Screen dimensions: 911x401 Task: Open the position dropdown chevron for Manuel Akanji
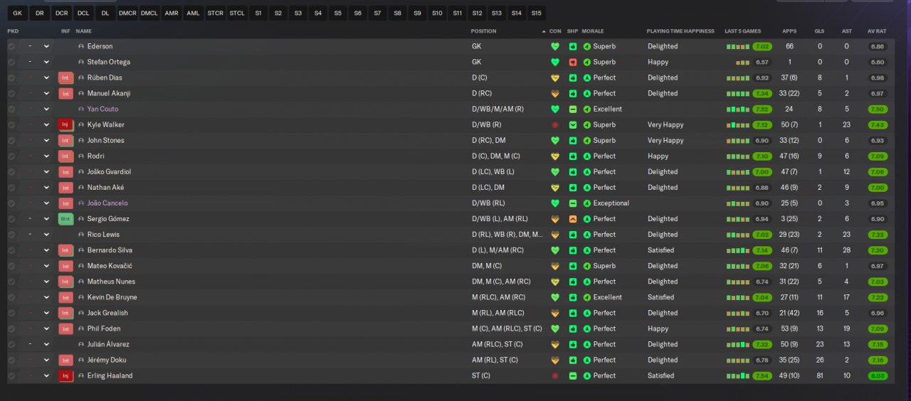coord(46,93)
